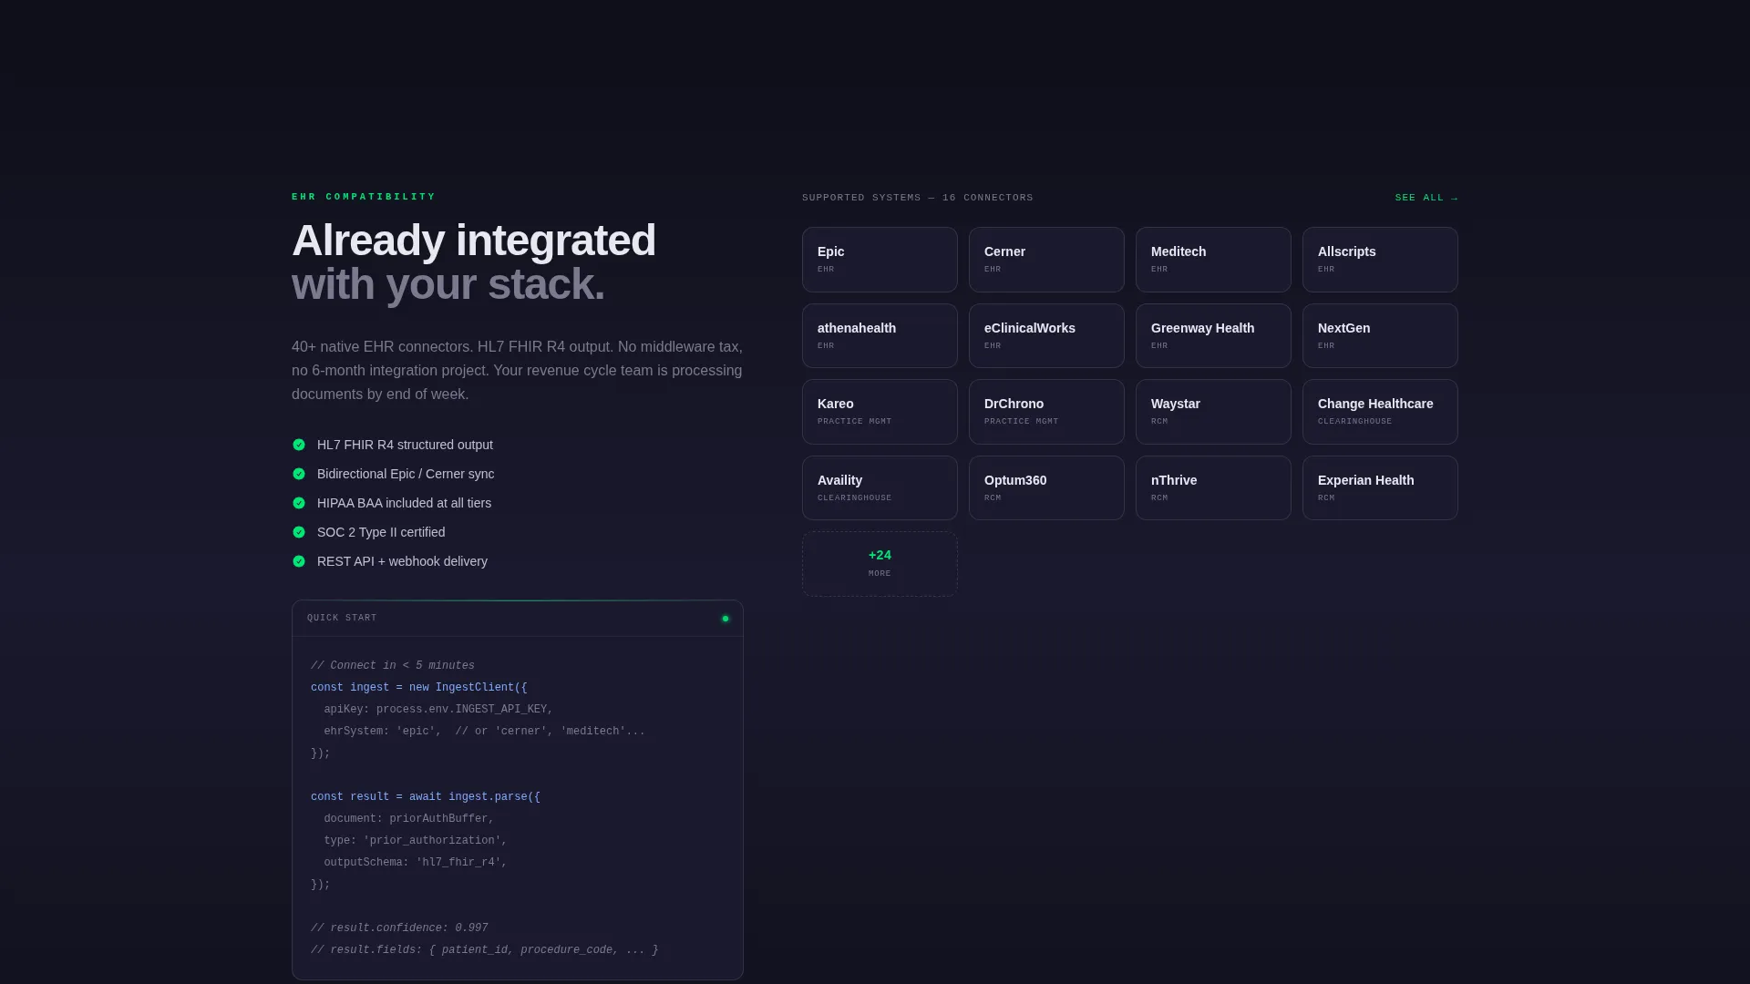Select the Epic connector card
This screenshot has height=984, width=1750.
880,260
